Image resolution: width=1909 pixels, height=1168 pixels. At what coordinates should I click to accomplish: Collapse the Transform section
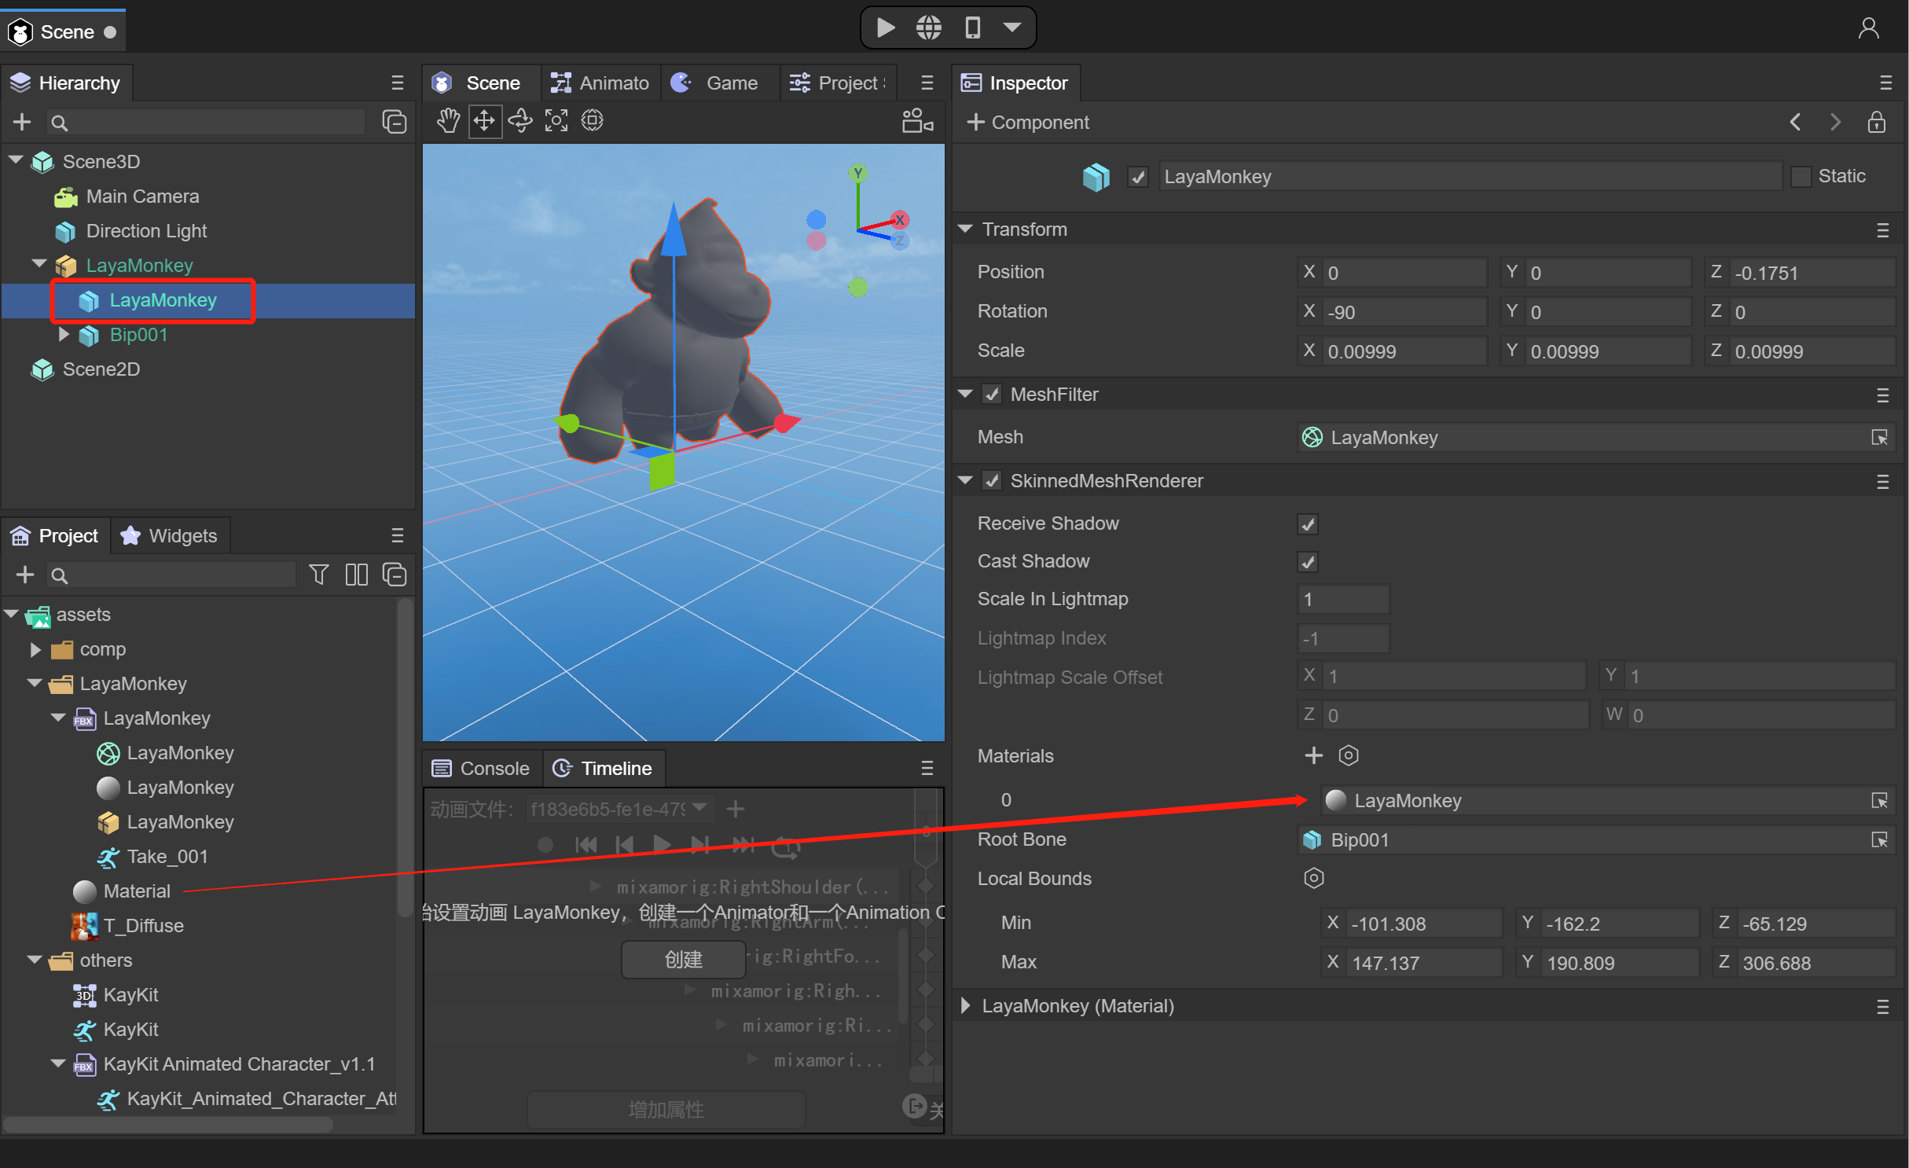(x=966, y=230)
